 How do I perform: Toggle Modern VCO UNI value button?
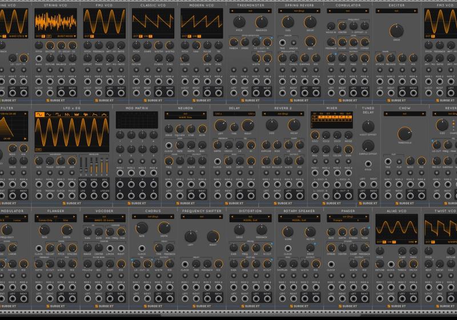coord(199,37)
